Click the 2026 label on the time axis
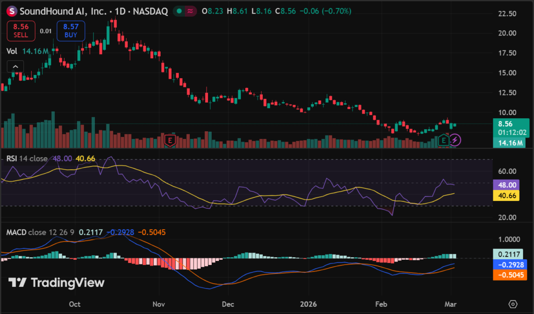534x314 pixels. [x=308, y=304]
